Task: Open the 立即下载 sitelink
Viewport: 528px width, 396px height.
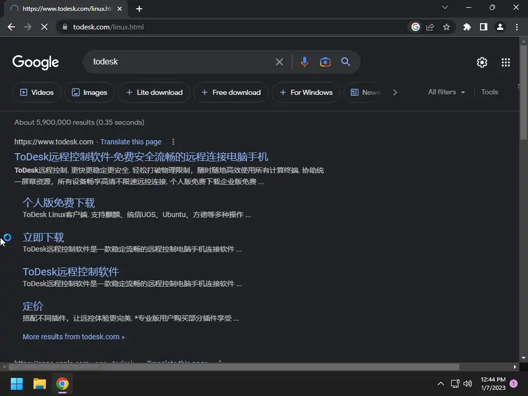Action: tap(43, 237)
